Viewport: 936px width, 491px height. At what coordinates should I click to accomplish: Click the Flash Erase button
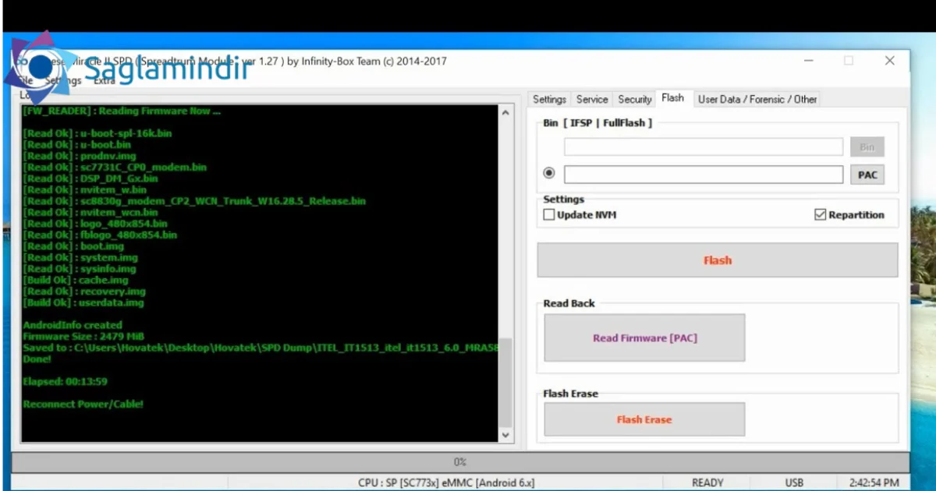(x=644, y=419)
